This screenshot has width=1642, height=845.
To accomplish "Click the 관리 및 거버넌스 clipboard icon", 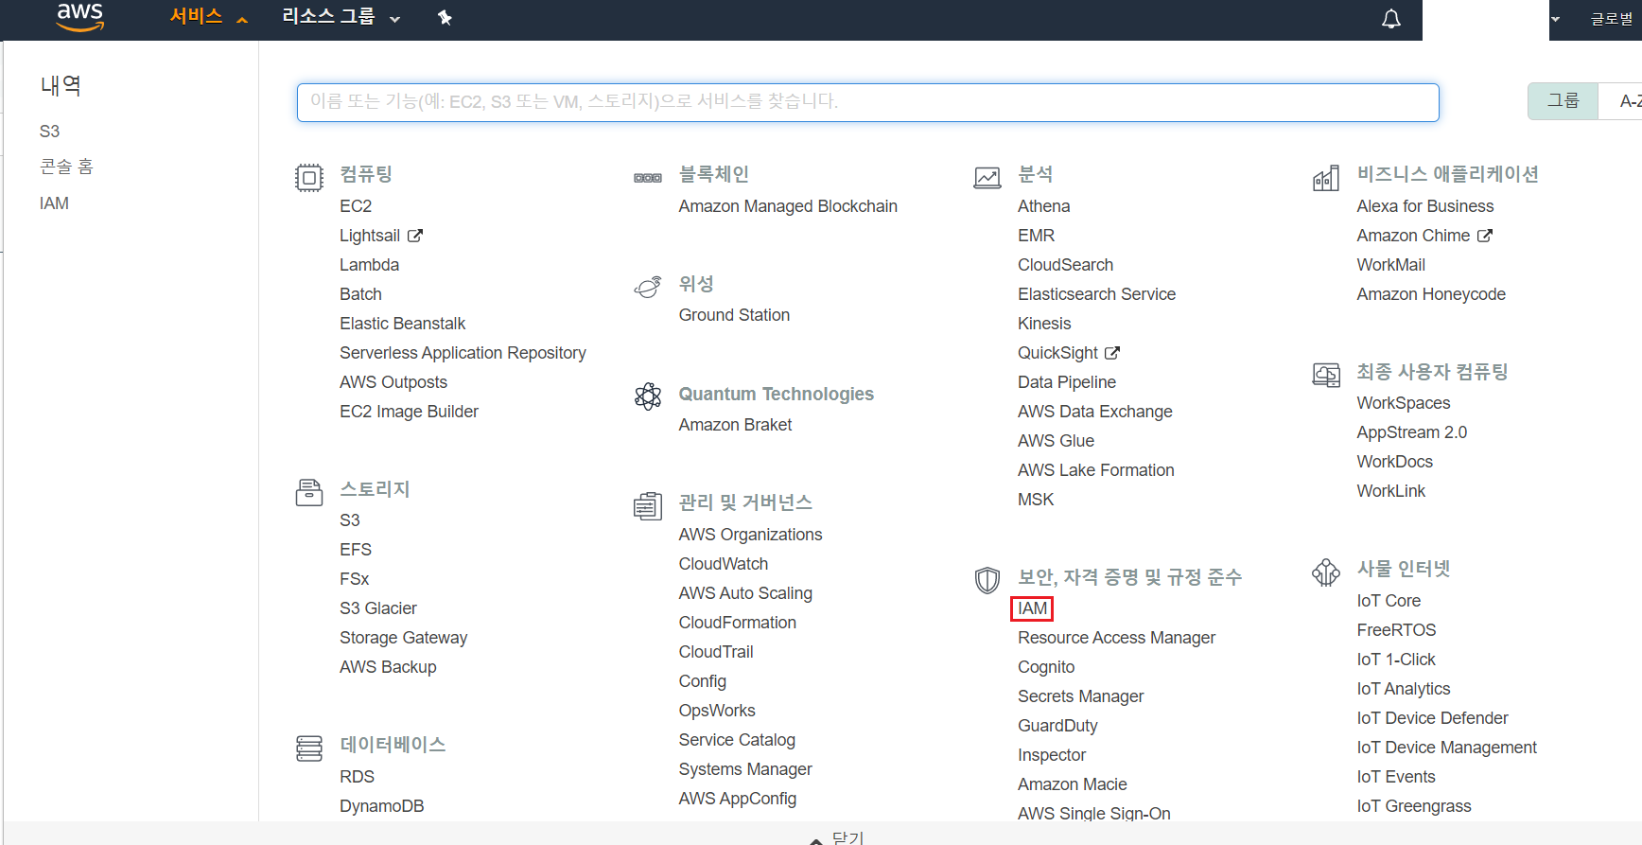I will coord(648,505).
